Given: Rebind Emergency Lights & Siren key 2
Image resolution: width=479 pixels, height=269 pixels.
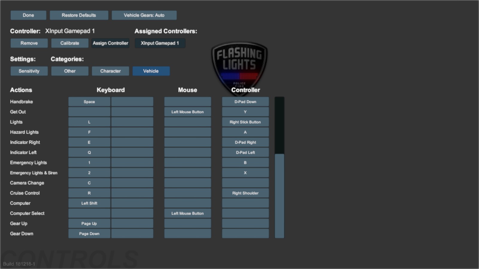Looking at the screenshot, I should (89, 173).
